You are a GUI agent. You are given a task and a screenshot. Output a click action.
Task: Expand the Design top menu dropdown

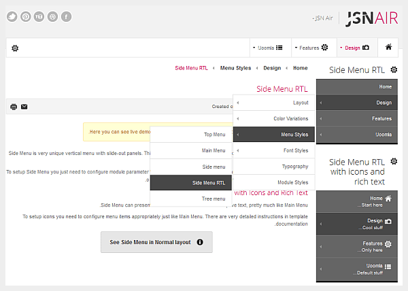pyautogui.click(x=356, y=48)
